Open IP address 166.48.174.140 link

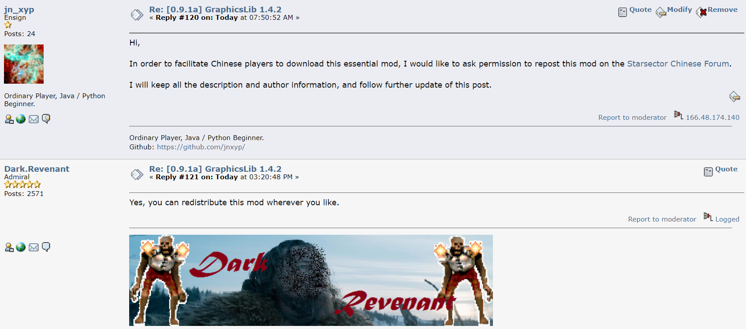(x=712, y=118)
